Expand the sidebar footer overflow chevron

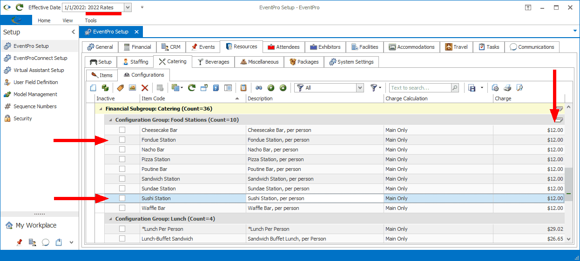[72, 242]
